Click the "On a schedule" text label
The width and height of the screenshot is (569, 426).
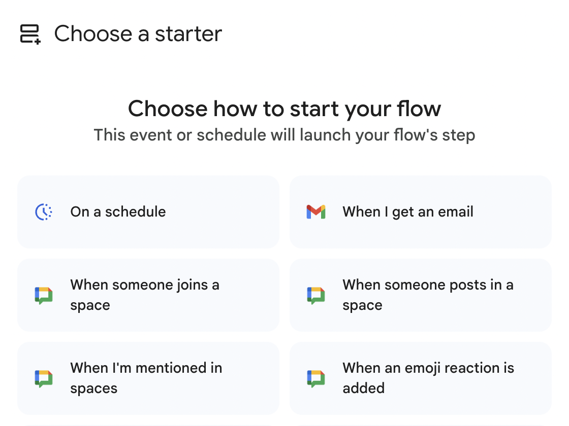coord(118,211)
